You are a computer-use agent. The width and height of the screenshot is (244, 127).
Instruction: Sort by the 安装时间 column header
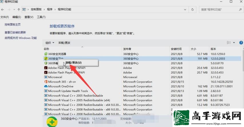(x=179, y=49)
